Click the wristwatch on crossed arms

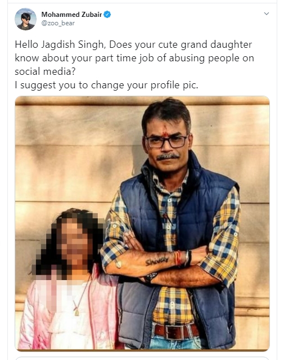click(151, 277)
